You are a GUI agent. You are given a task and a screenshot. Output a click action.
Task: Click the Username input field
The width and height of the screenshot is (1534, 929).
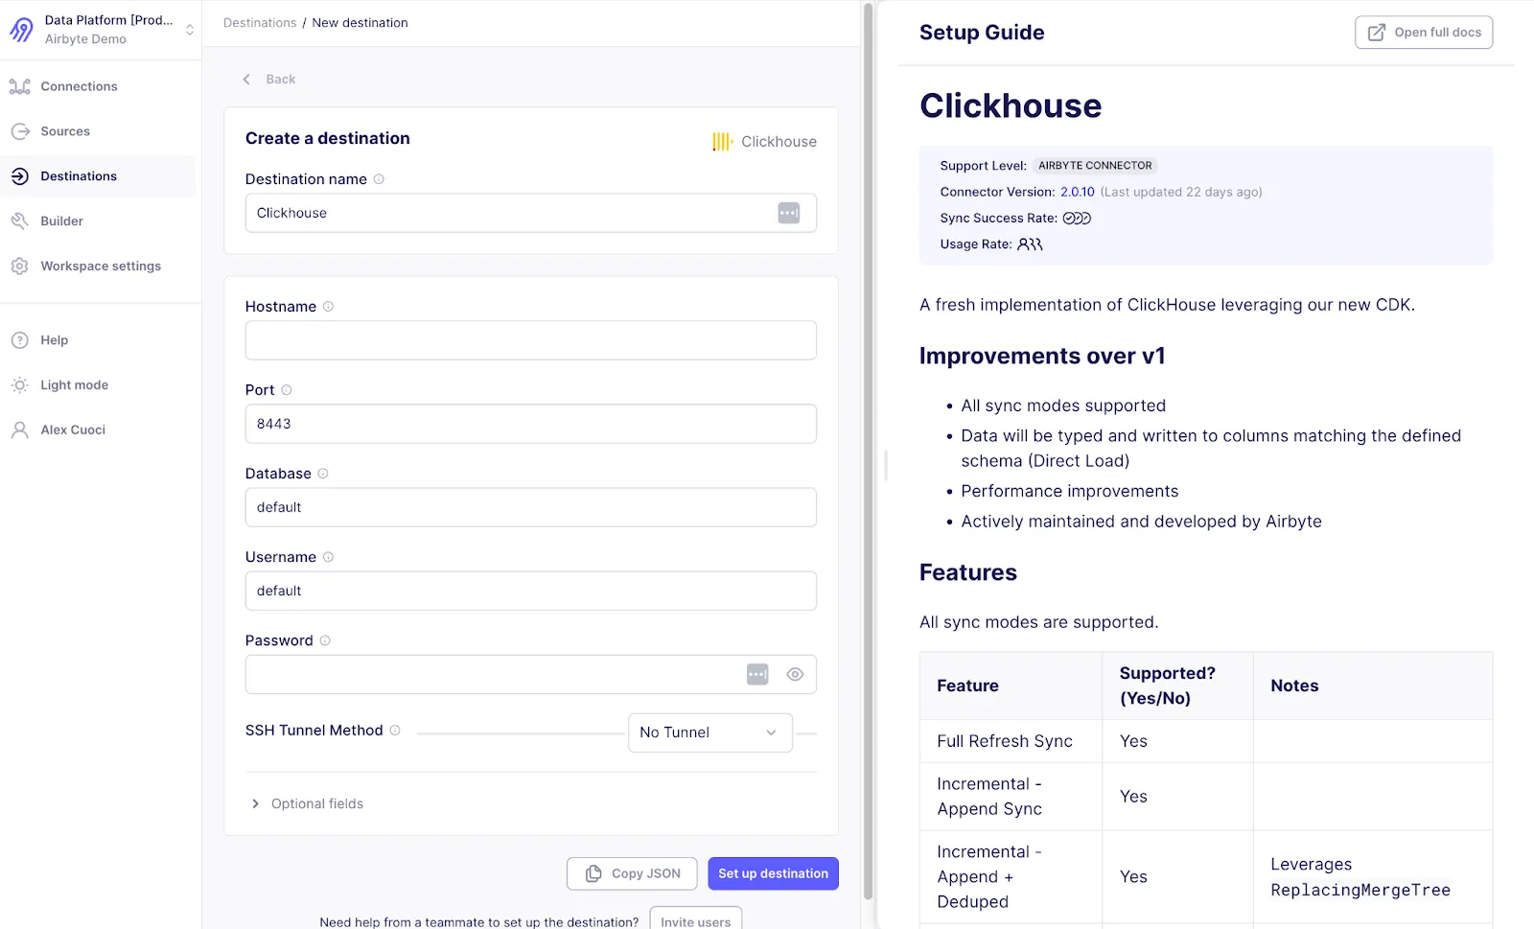pos(530,591)
